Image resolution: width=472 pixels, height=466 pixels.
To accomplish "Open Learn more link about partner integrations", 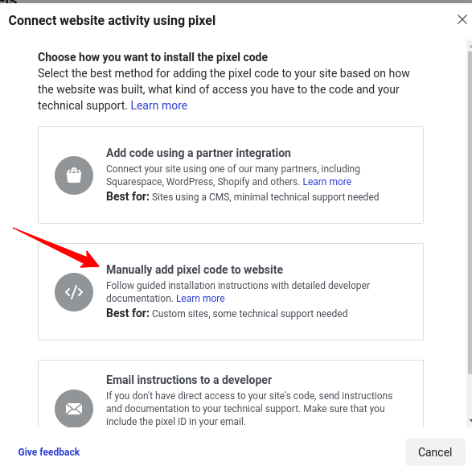I will click(x=327, y=182).
